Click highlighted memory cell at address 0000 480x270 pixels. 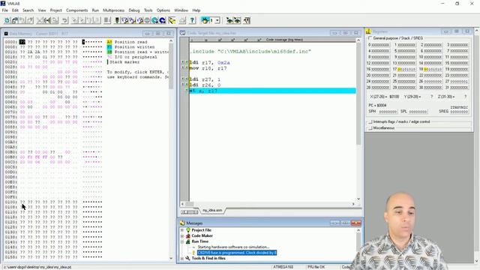(x=22, y=42)
